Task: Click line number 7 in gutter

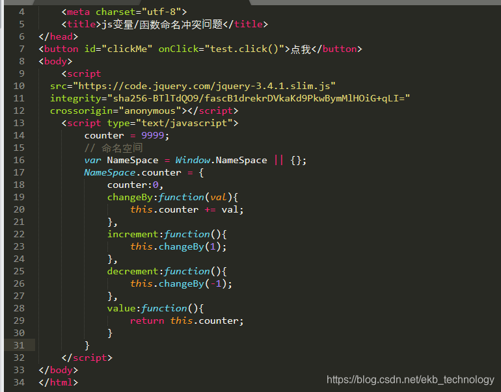Action: coord(21,49)
